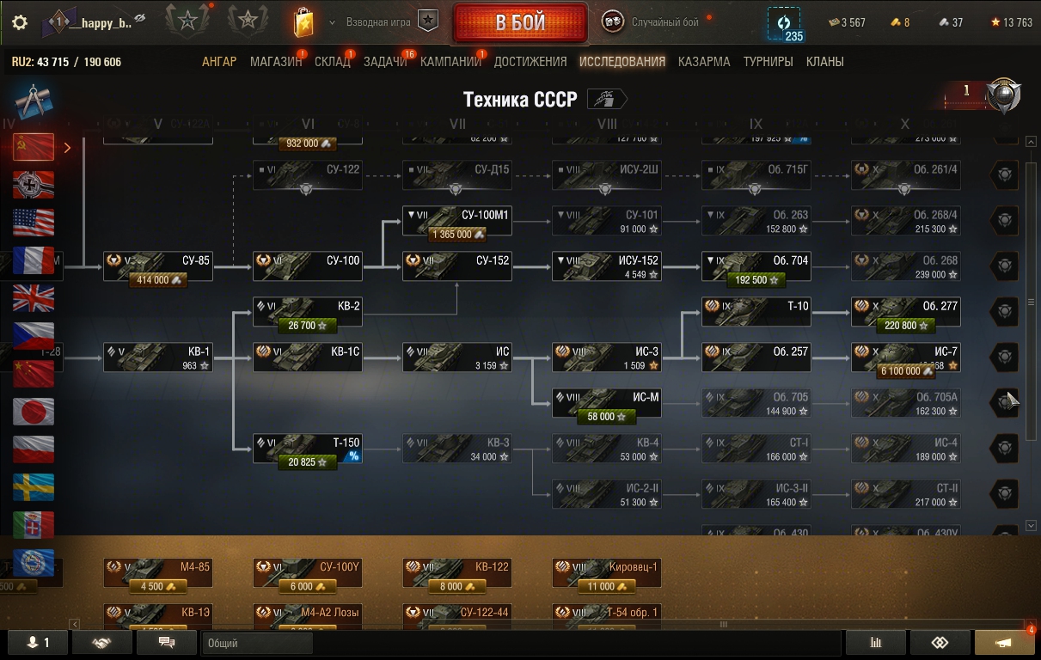Select the Japan nation flag
This screenshot has height=660, width=1041.
coord(34,412)
